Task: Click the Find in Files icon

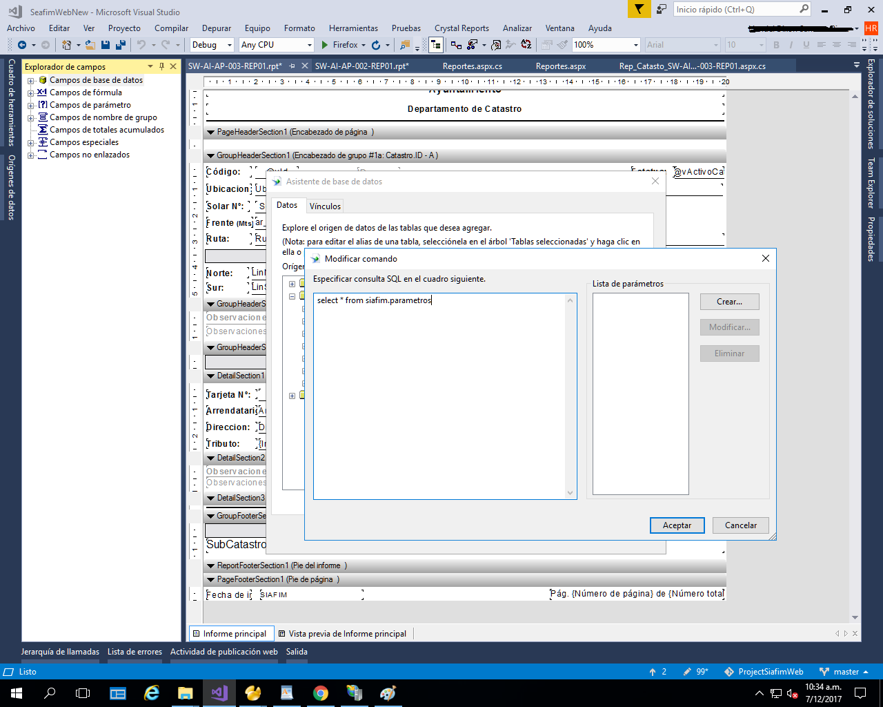Action: point(405,45)
